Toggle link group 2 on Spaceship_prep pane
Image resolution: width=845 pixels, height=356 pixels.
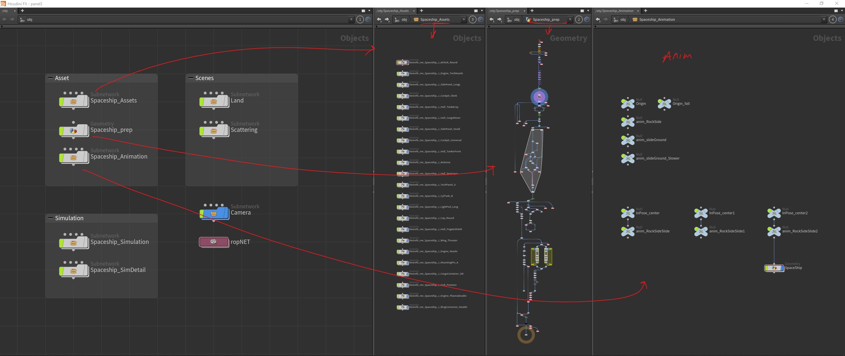(579, 19)
